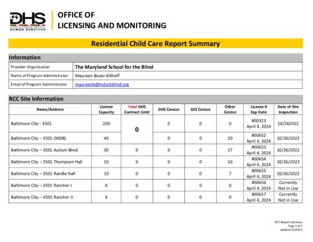Click license number '#00657' cell
Image resolution: width=313 pixels, height=242 pixels.
pyautogui.click(x=259, y=197)
